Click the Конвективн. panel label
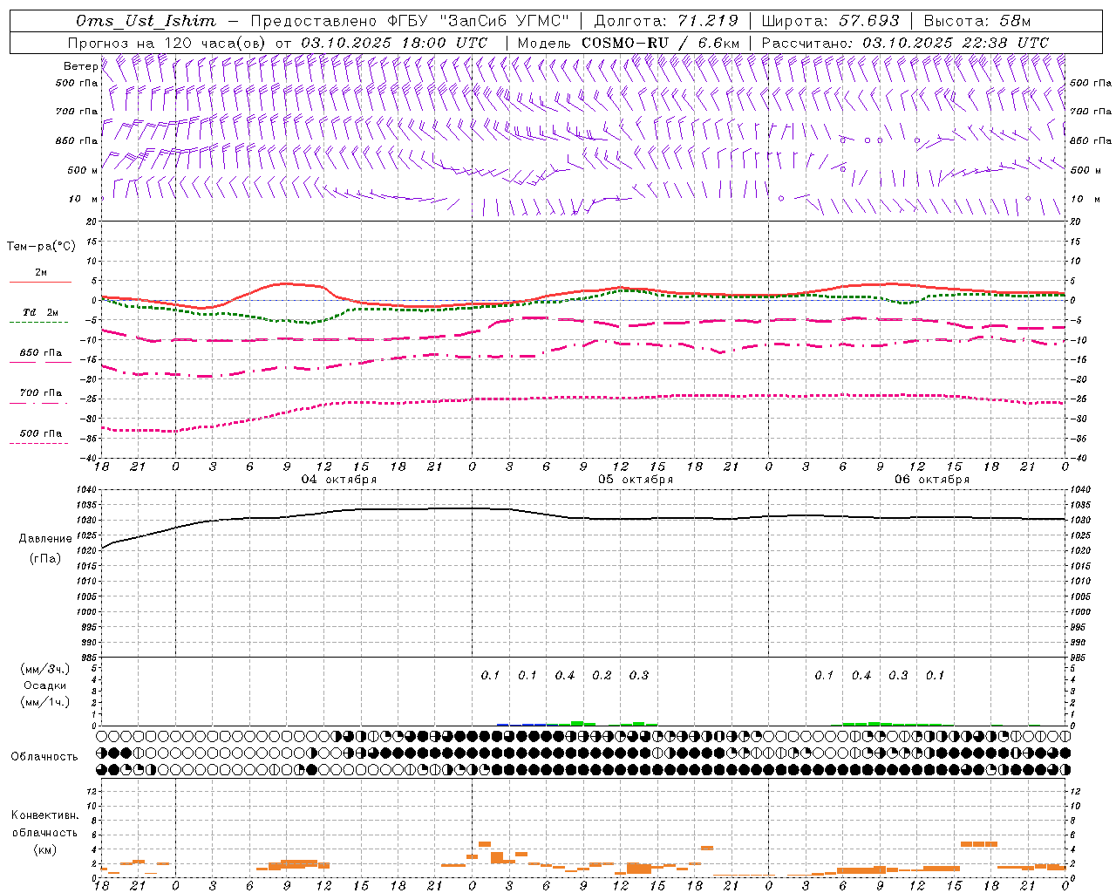This screenshot has height=893, width=1116. (44, 815)
